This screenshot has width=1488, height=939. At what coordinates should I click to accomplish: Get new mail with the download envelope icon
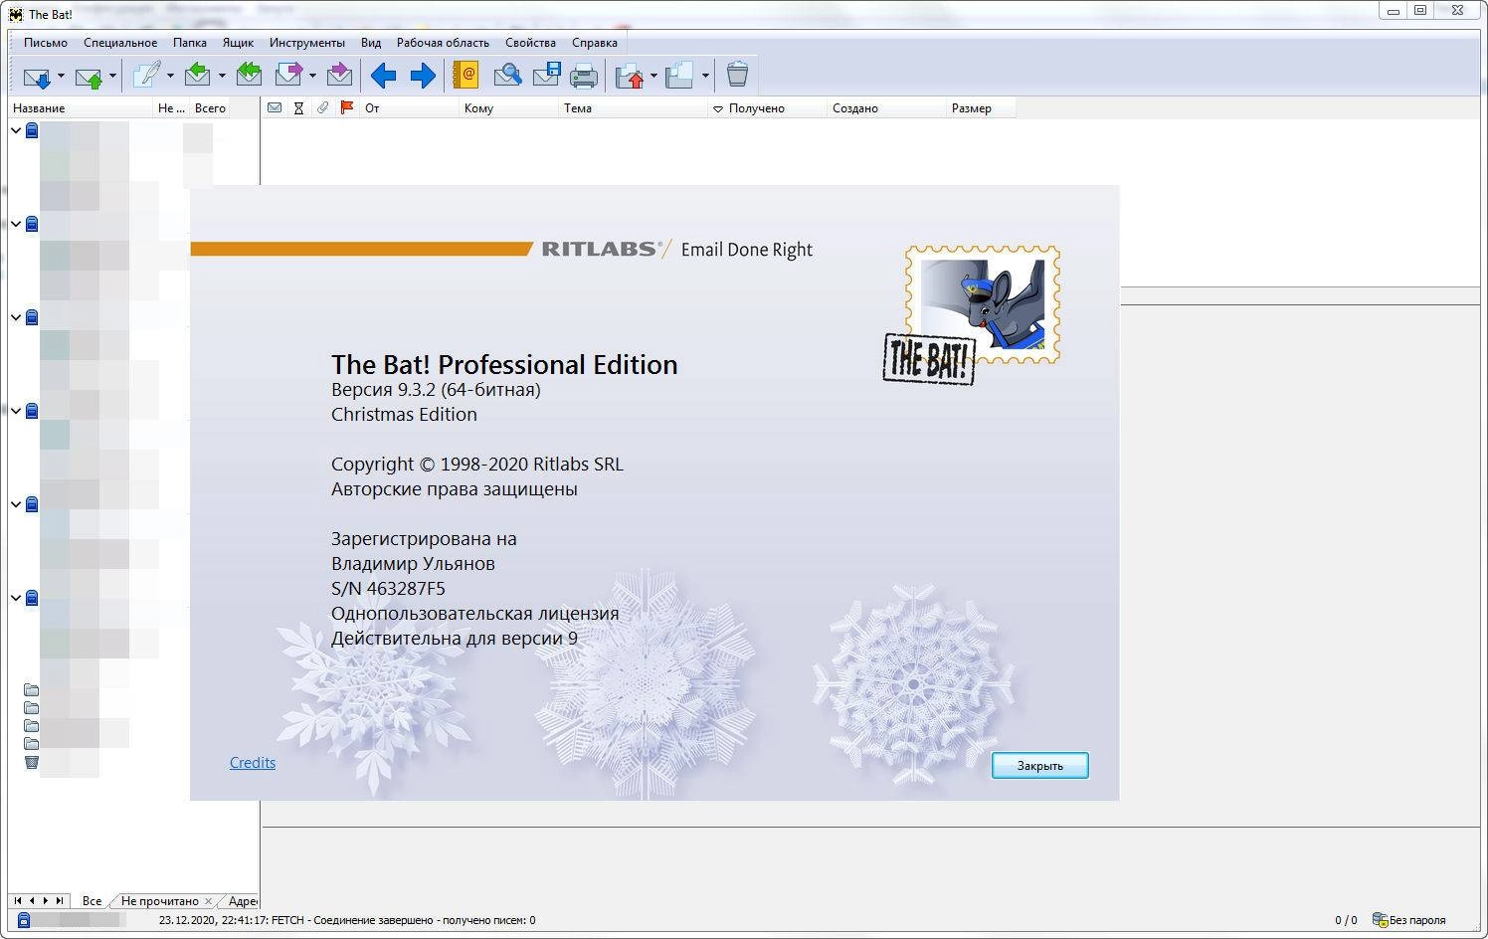pos(37,76)
